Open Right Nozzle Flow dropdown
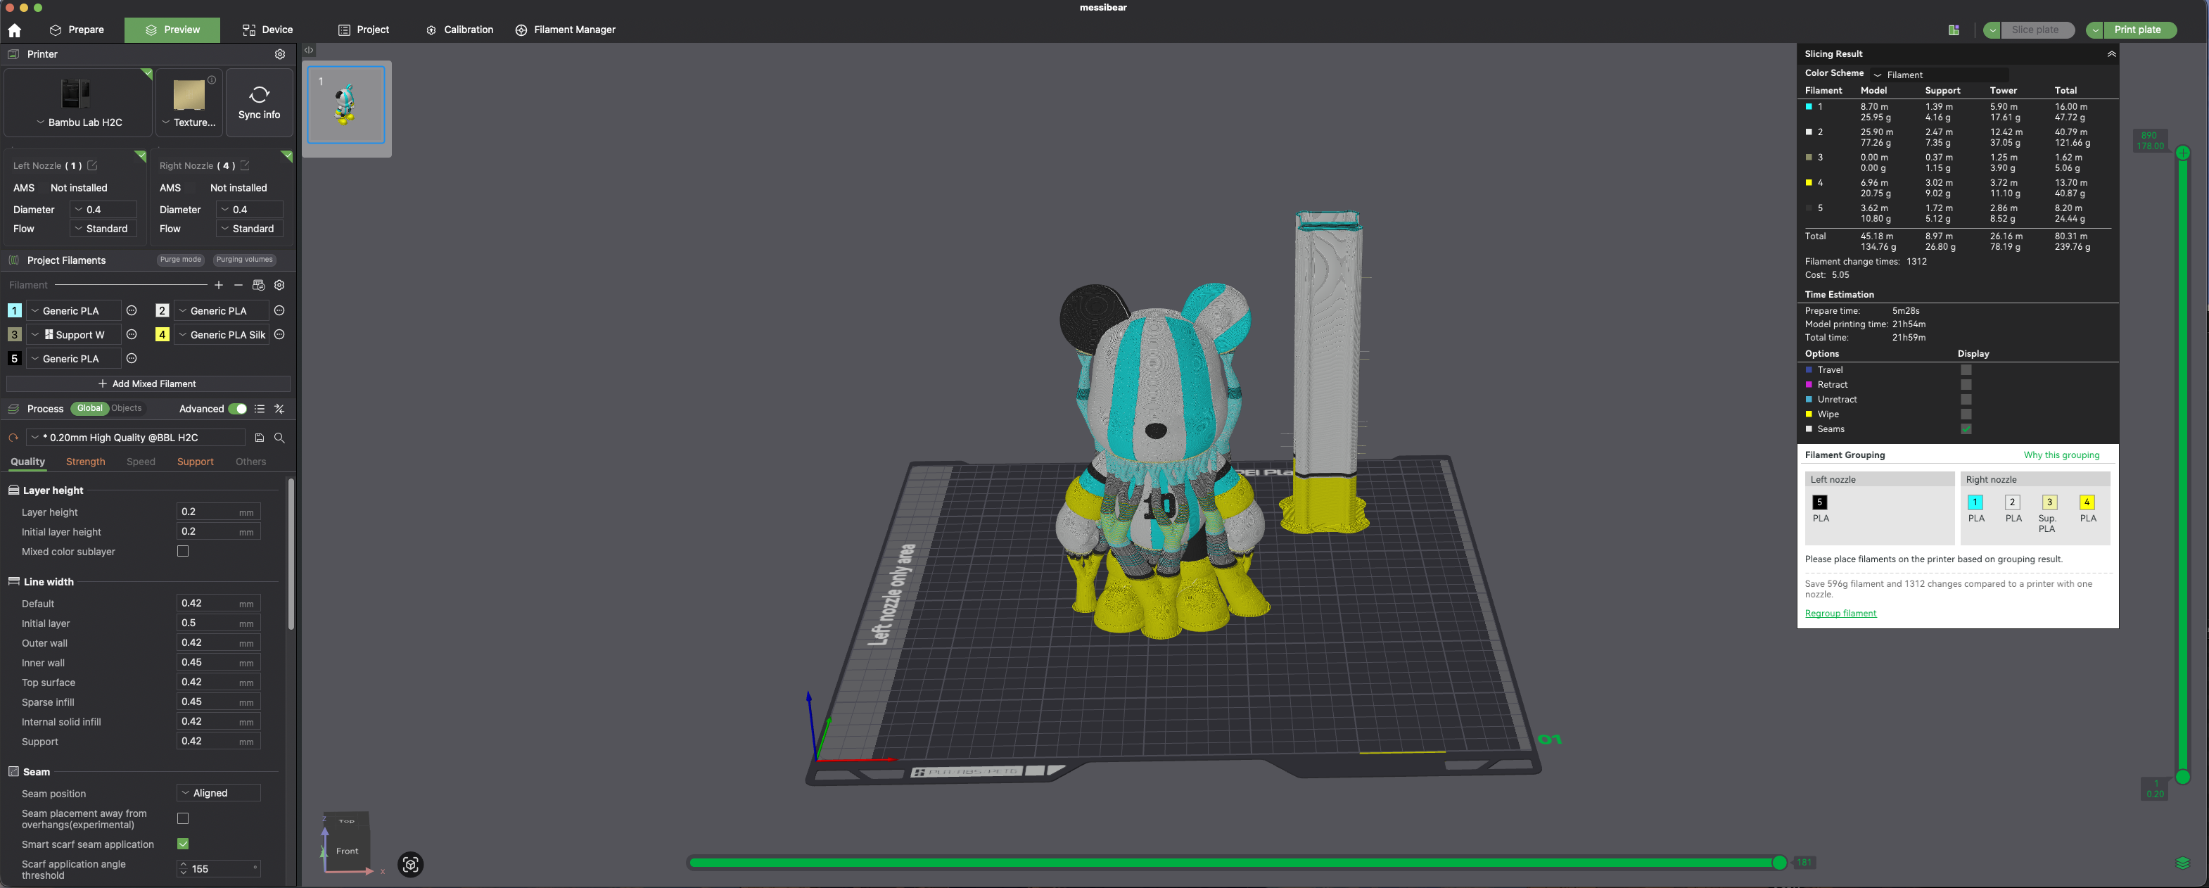 pos(250,229)
